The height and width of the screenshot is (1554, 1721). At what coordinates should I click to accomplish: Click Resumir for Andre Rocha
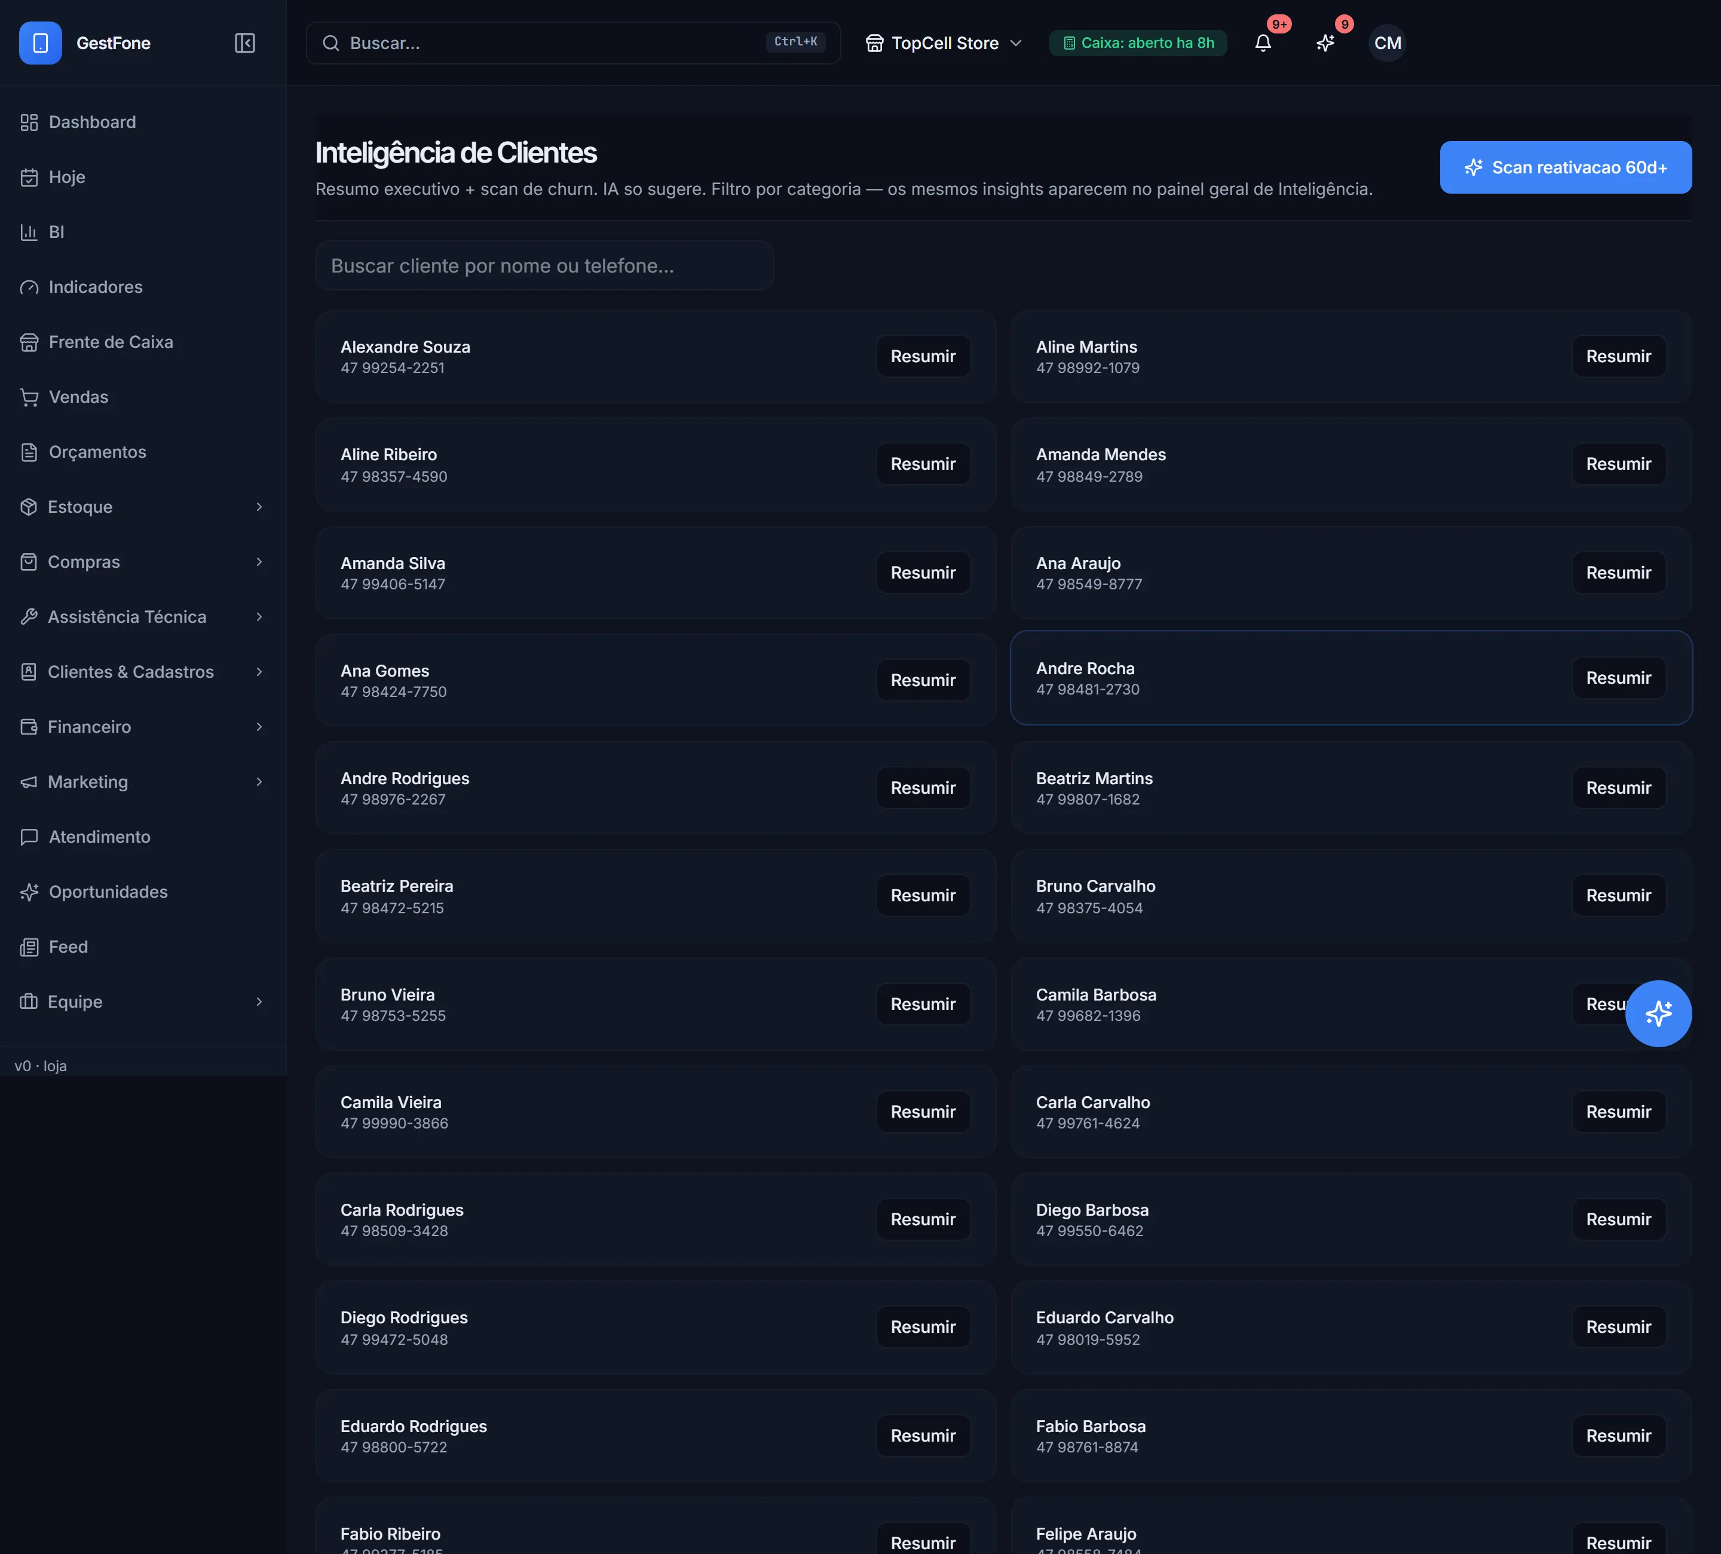[1619, 678]
